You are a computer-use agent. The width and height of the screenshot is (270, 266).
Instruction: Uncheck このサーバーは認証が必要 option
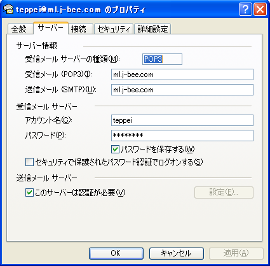pos(29,193)
